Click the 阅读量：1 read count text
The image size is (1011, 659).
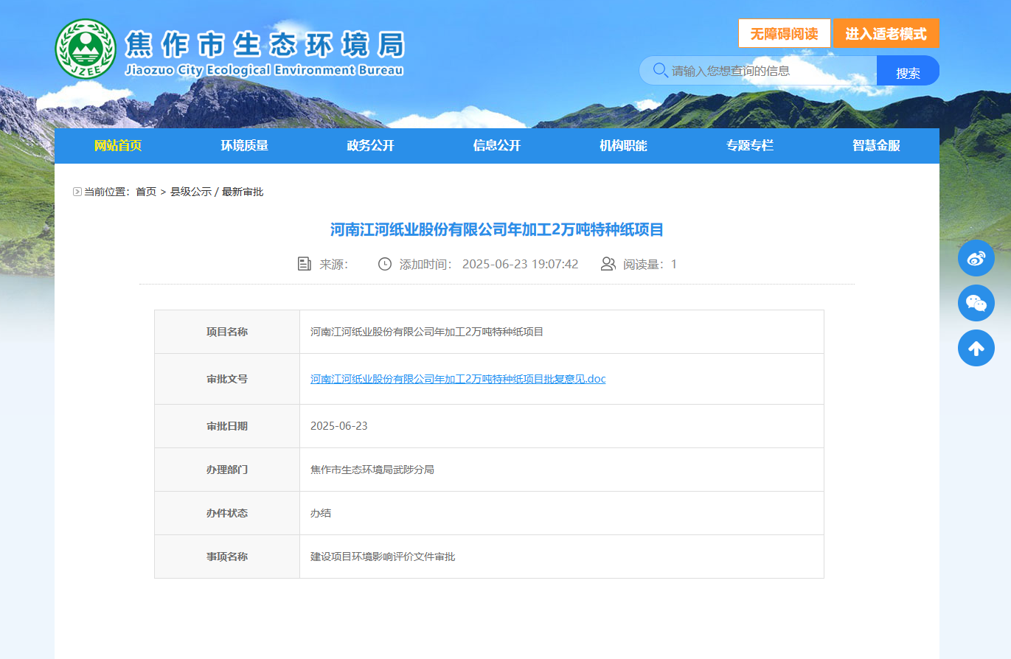pyautogui.click(x=650, y=264)
